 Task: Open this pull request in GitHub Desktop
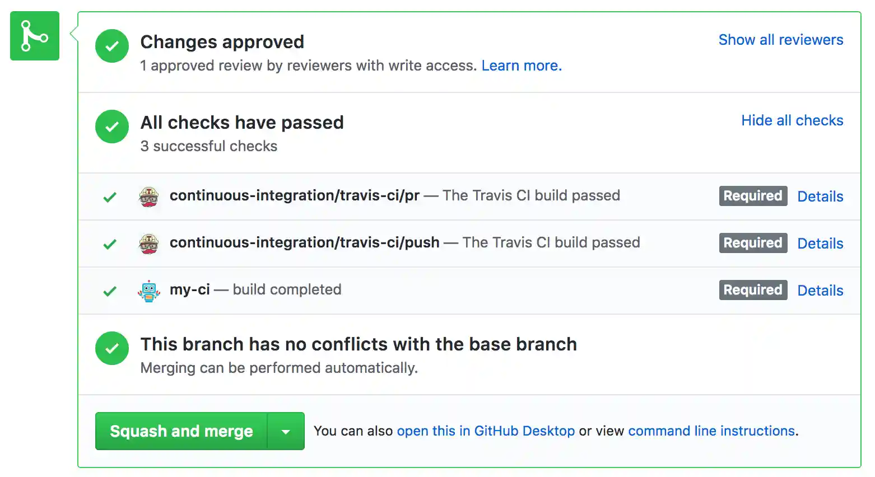(x=485, y=431)
